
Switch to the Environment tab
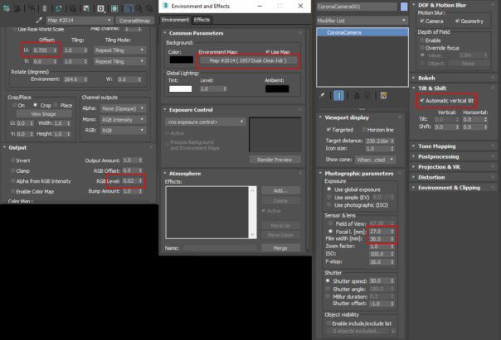tap(175, 19)
